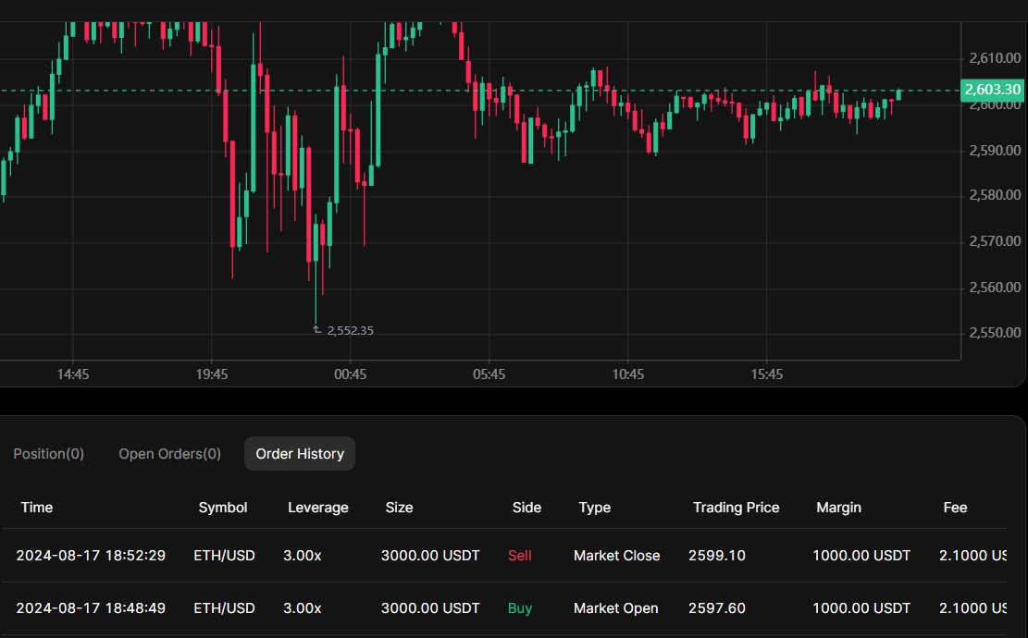This screenshot has width=1028, height=638.
Task: Click the Buy side label
Action: tap(520, 607)
